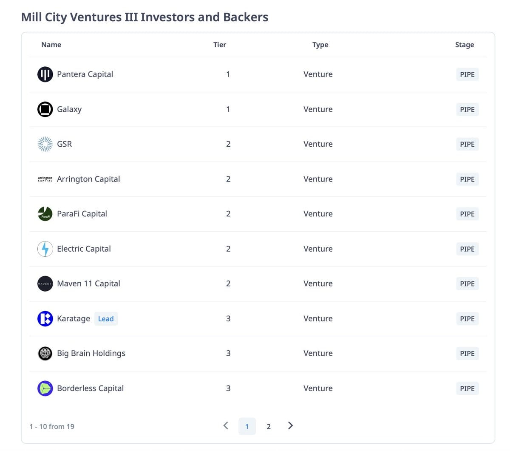Click the PIPE stage tag for Galaxy

(x=467, y=110)
